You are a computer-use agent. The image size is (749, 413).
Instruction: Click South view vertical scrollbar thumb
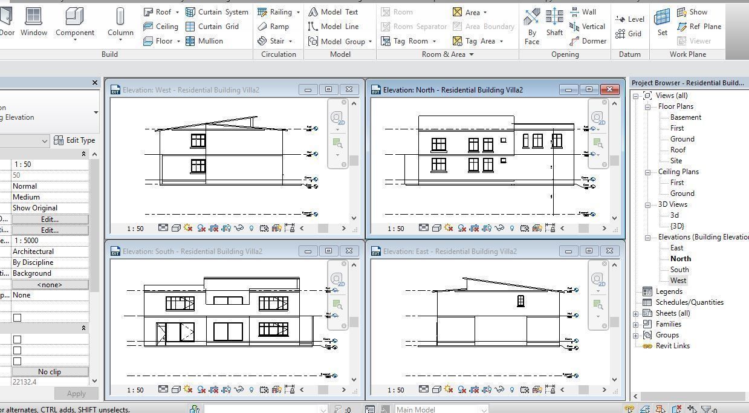354,322
